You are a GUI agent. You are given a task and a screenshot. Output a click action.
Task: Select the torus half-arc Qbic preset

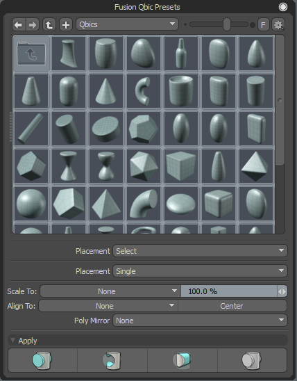(144, 91)
